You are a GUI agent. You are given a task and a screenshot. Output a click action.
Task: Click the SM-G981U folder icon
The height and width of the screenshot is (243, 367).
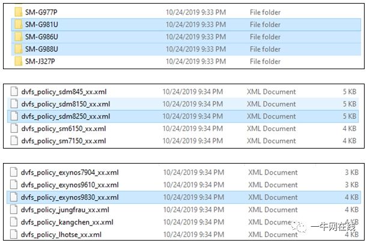click(18, 25)
